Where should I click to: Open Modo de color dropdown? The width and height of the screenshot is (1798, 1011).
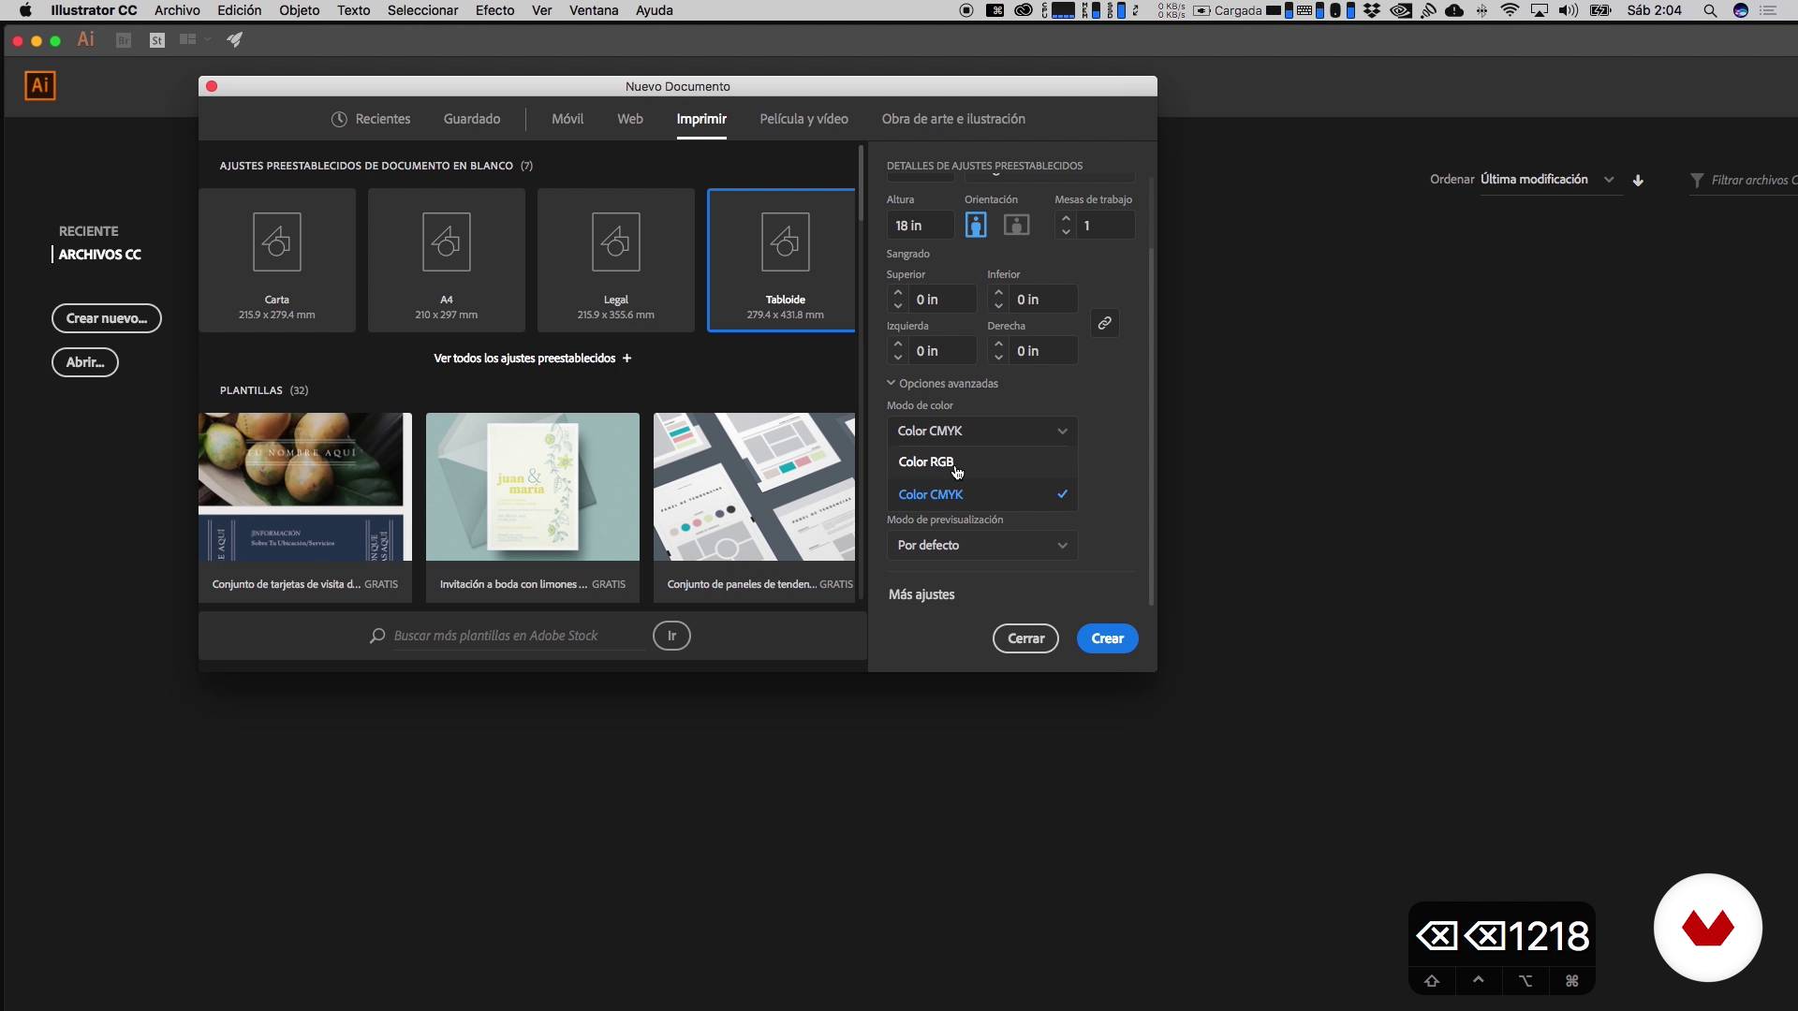[x=981, y=431]
